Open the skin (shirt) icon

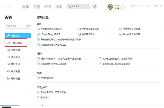(x=132, y=6)
